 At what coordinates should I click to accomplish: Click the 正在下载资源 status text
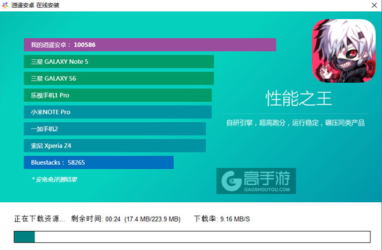(x=39, y=219)
